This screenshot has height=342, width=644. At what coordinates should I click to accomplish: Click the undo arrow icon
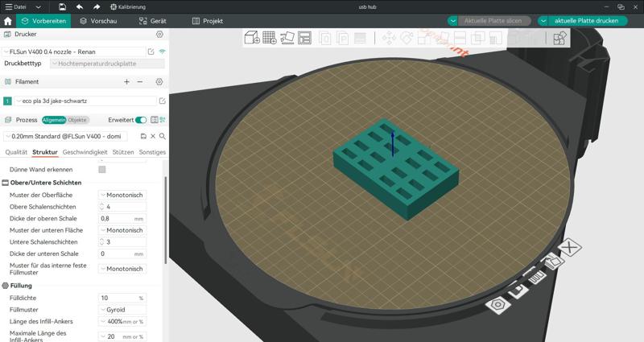click(x=80, y=6)
